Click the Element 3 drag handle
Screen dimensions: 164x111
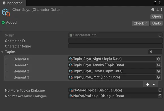coord(6,77)
